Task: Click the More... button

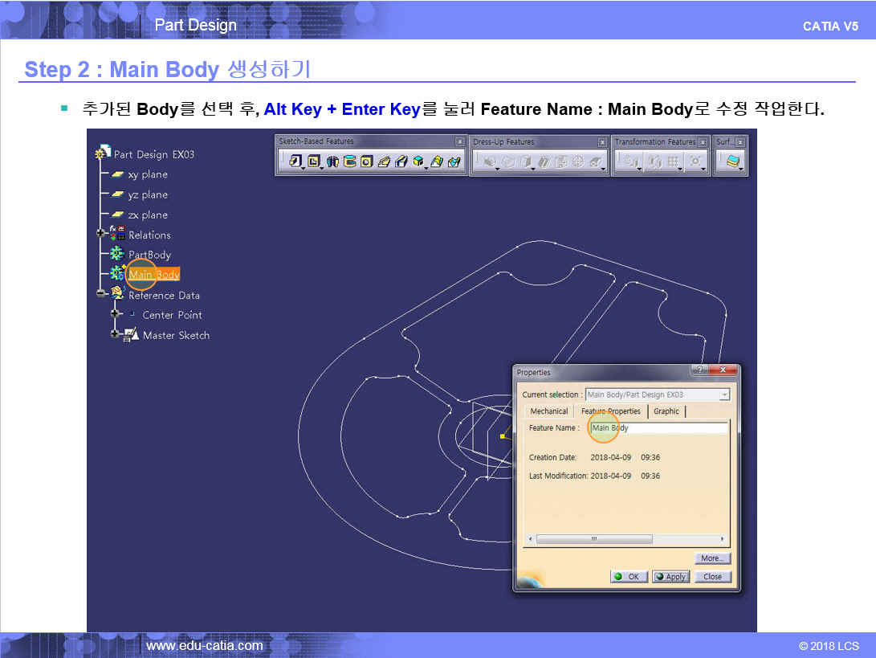Action: coord(712,558)
